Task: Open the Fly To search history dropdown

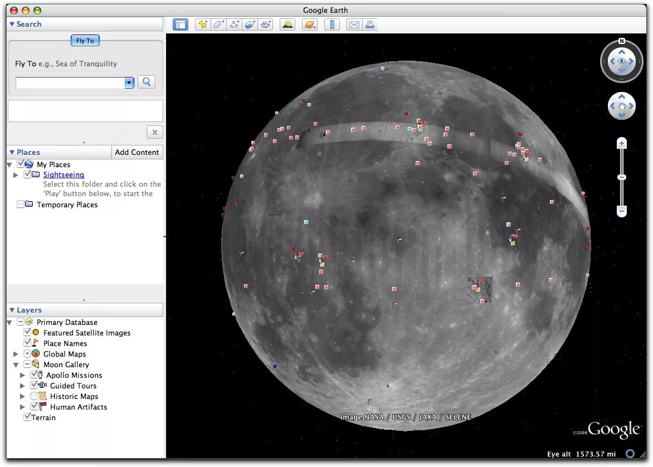Action: point(129,82)
